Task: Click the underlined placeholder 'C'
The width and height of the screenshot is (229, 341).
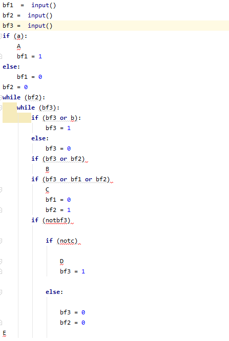Action: tap(48, 189)
